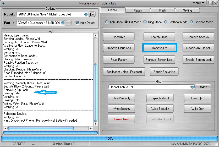Click the logs scroll up arrow

(x=96, y=35)
